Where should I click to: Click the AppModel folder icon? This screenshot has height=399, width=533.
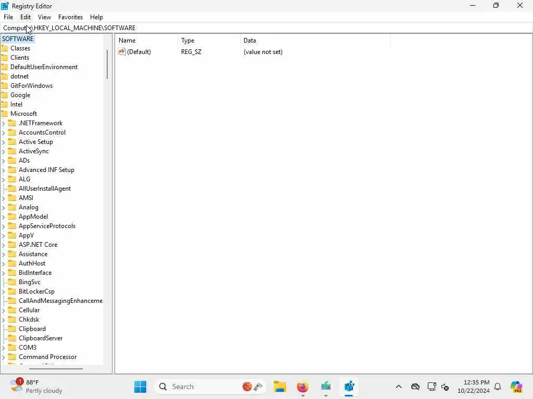(12, 217)
